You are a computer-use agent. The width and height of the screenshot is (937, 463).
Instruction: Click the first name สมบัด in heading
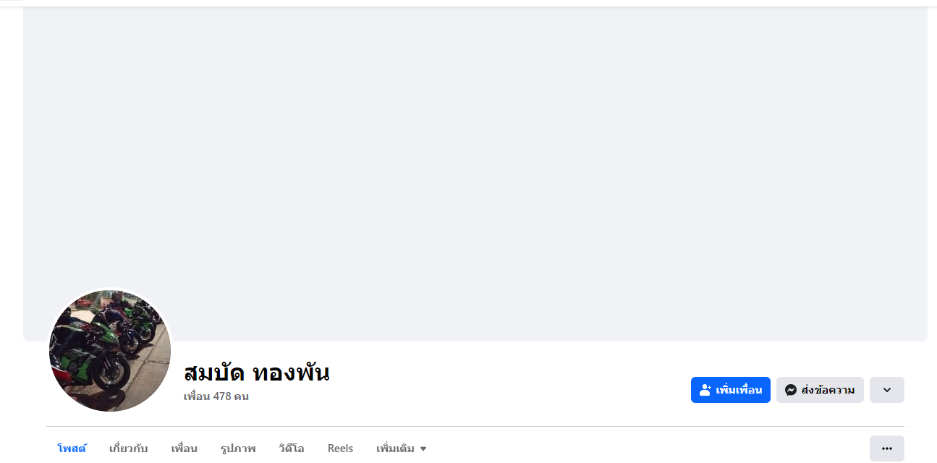(213, 373)
